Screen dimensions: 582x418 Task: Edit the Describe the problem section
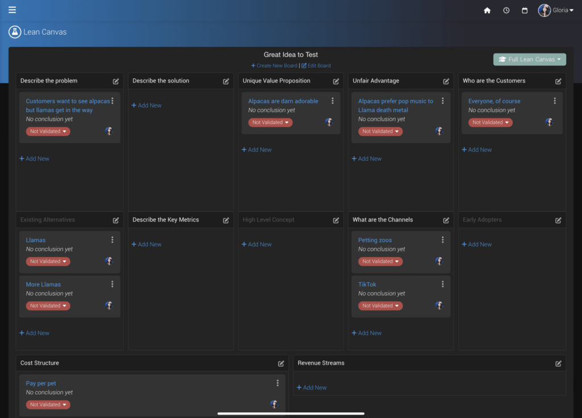[x=116, y=81]
